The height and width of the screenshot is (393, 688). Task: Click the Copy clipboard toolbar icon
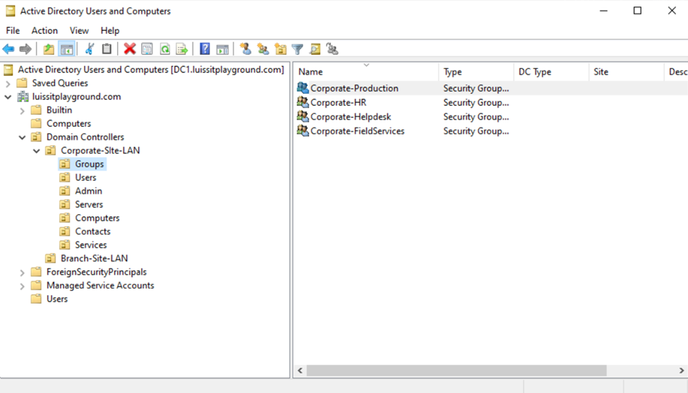107,49
